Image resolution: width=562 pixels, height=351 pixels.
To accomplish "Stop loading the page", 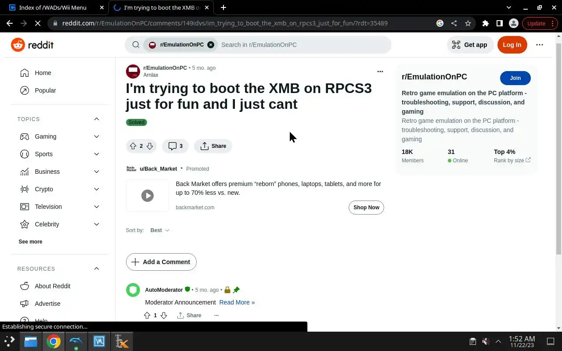I will click(x=38, y=23).
